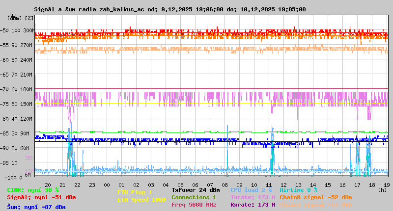Click the 00 hour mark on time axis
Viewport: 393px width, 211px height.
coord(107,185)
